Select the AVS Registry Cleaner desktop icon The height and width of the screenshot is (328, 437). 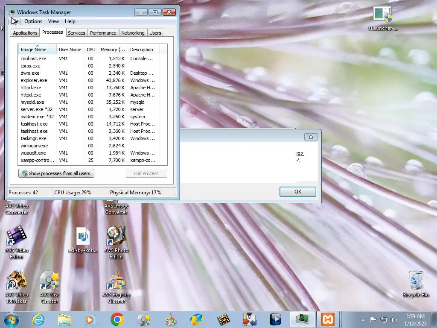pyautogui.click(x=117, y=287)
